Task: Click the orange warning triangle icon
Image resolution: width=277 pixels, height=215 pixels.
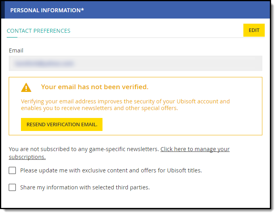Action: pyautogui.click(x=26, y=88)
